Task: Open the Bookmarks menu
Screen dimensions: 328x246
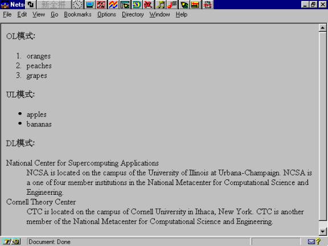Action: point(77,14)
